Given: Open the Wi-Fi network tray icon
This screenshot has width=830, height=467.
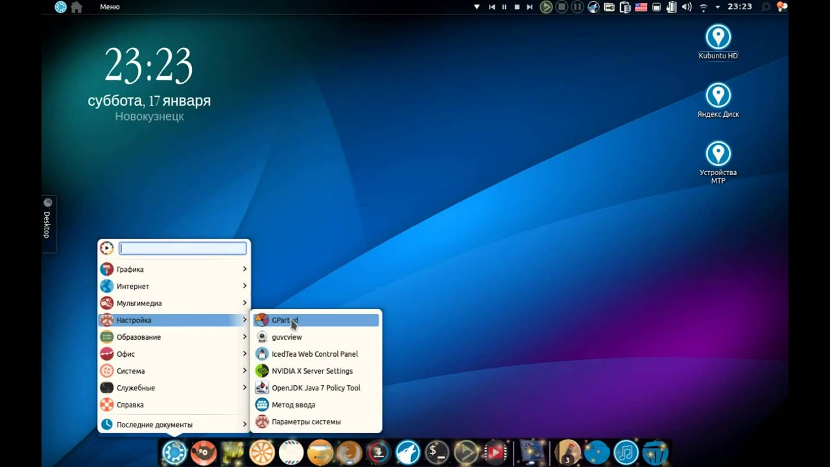Looking at the screenshot, I should [704, 7].
